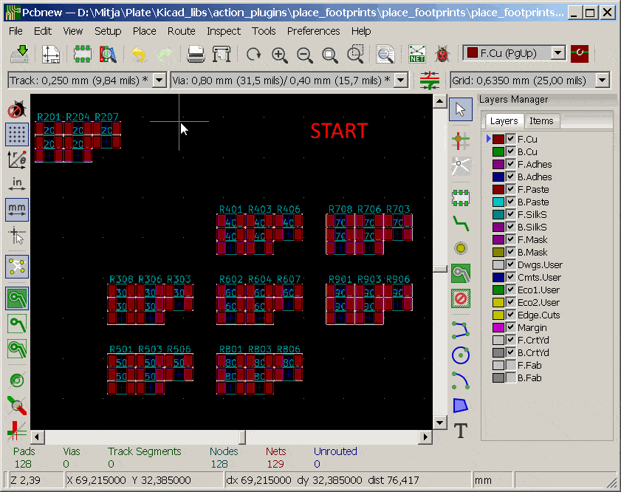Click the zoom to selection icon
This screenshot has height=492, width=621.
click(355, 54)
